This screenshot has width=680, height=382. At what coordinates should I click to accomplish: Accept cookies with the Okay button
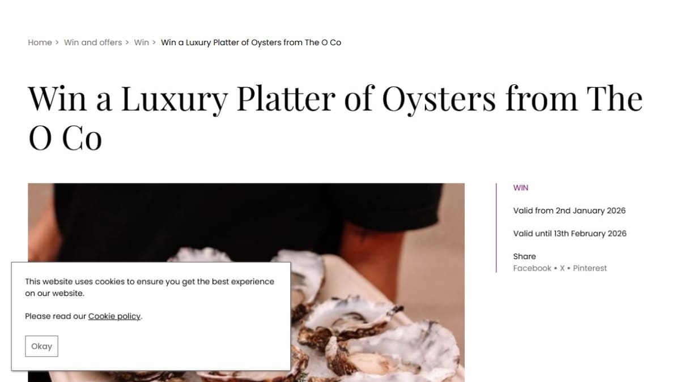pyautogui.click(x=41, y=346)
